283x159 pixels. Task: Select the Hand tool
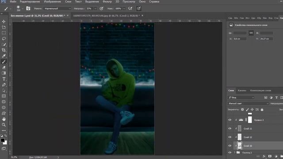click(4, 119)
